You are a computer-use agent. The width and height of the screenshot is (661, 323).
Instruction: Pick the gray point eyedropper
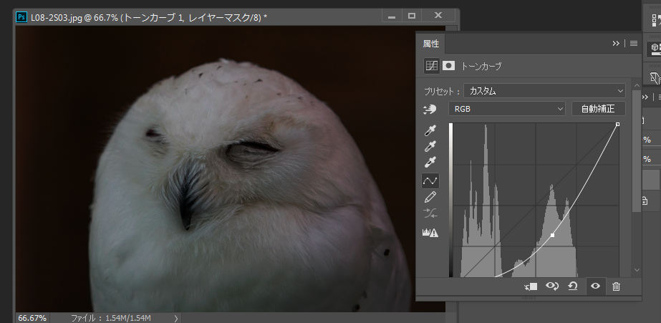tap(430, 147)
